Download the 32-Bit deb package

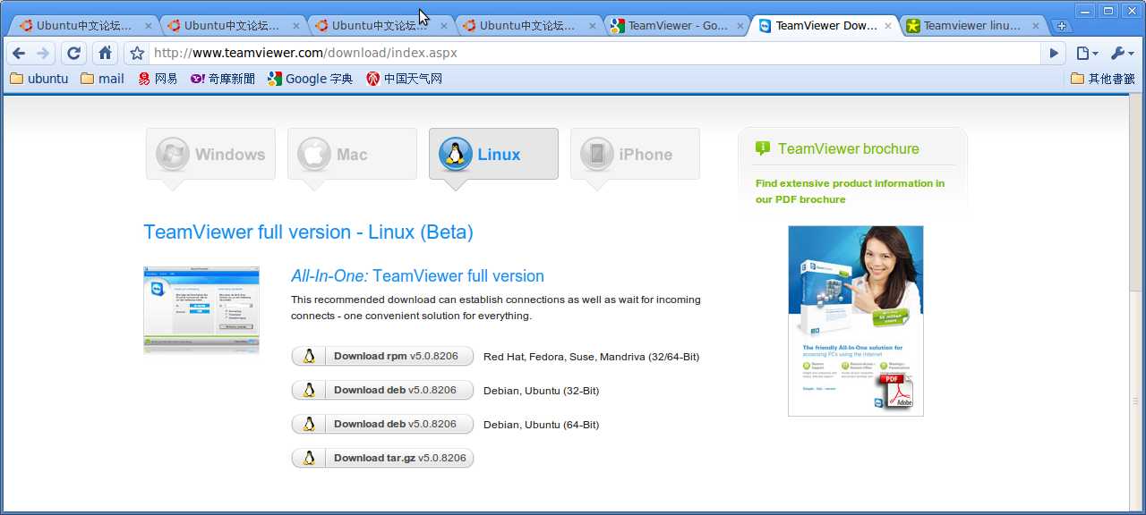382,390
